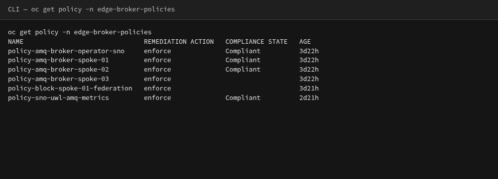This screenshot has width=498, height=179.
Task: Select policy-amq-broker-spoke-03 name
Action: click(58, 79)
